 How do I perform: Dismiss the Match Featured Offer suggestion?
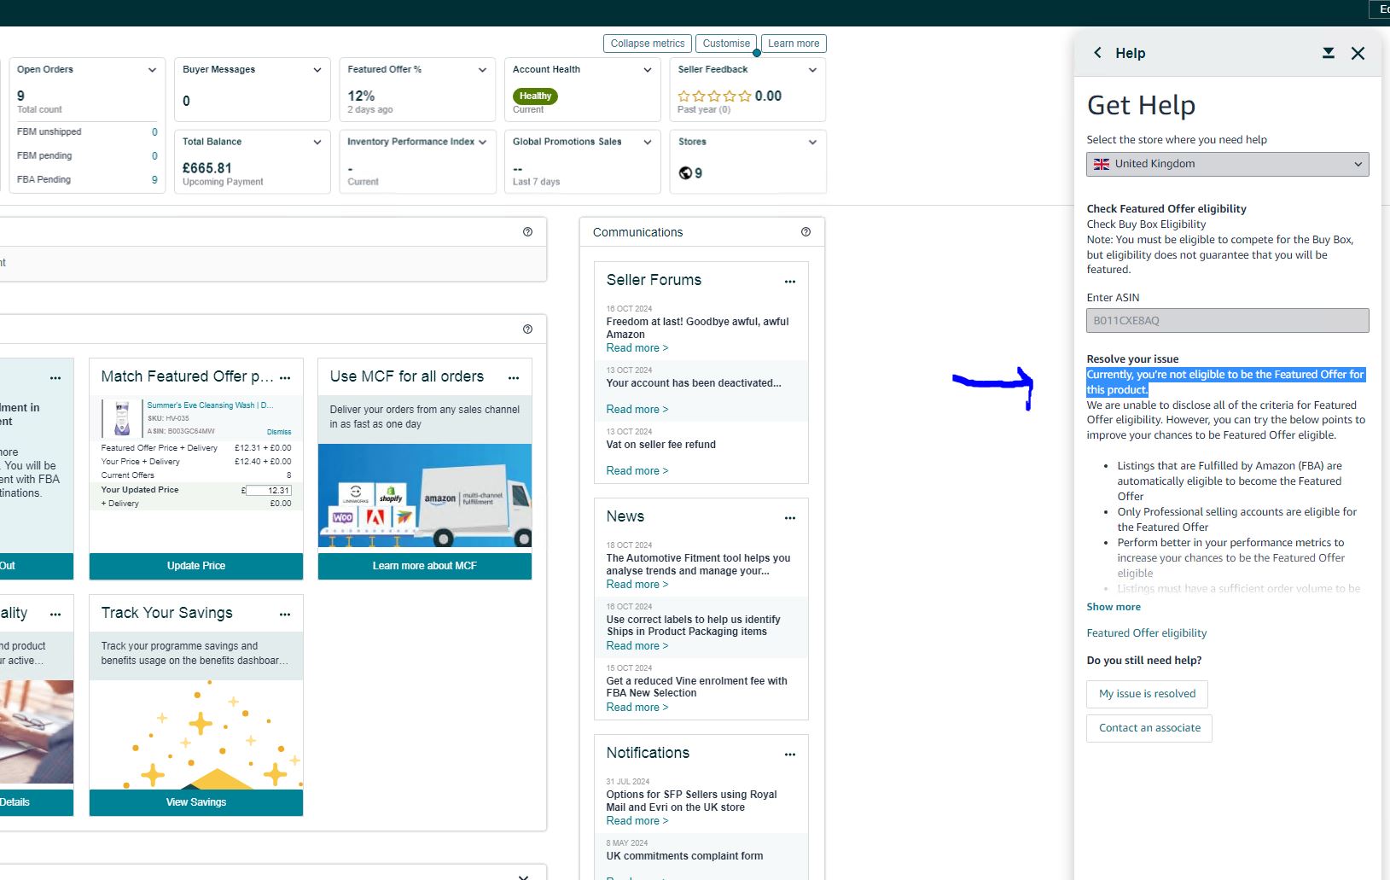279,432
